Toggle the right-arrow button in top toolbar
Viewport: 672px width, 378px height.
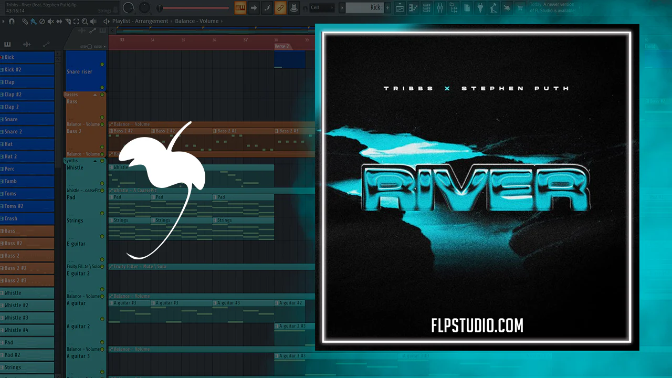[254, 7]
